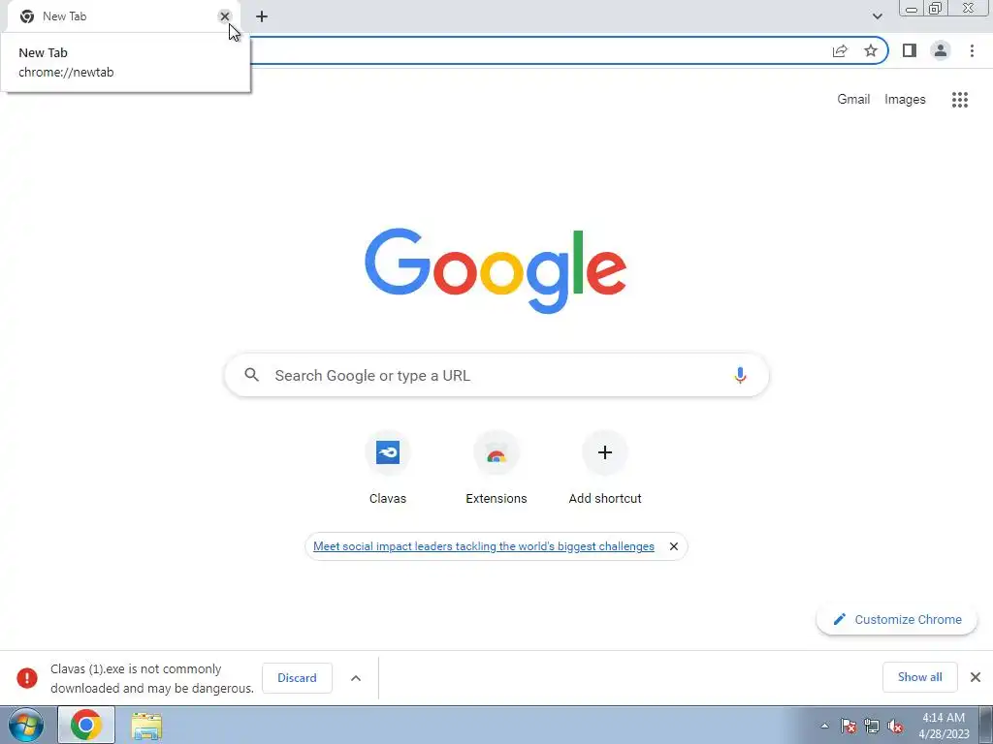Click Show desktop strip on taskbar
The width and height of the screenshot is (993, 744).
pos(985,725)
